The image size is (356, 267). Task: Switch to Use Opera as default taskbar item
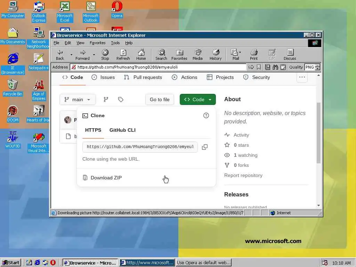coord(203,262)
